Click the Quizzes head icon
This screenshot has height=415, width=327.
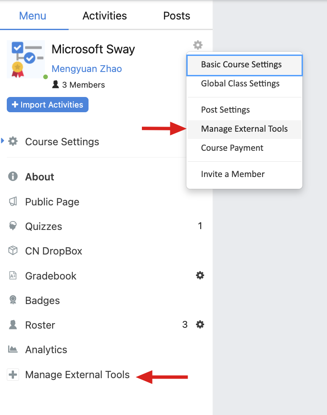[x=13, y=226]
